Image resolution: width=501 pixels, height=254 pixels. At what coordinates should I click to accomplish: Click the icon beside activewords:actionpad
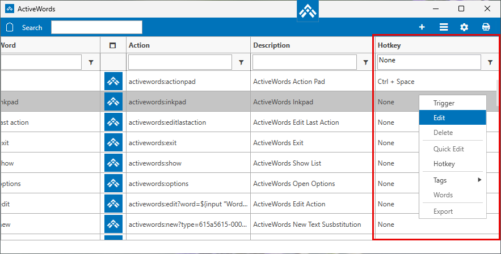pyautogui.click(x=113, y=82)
